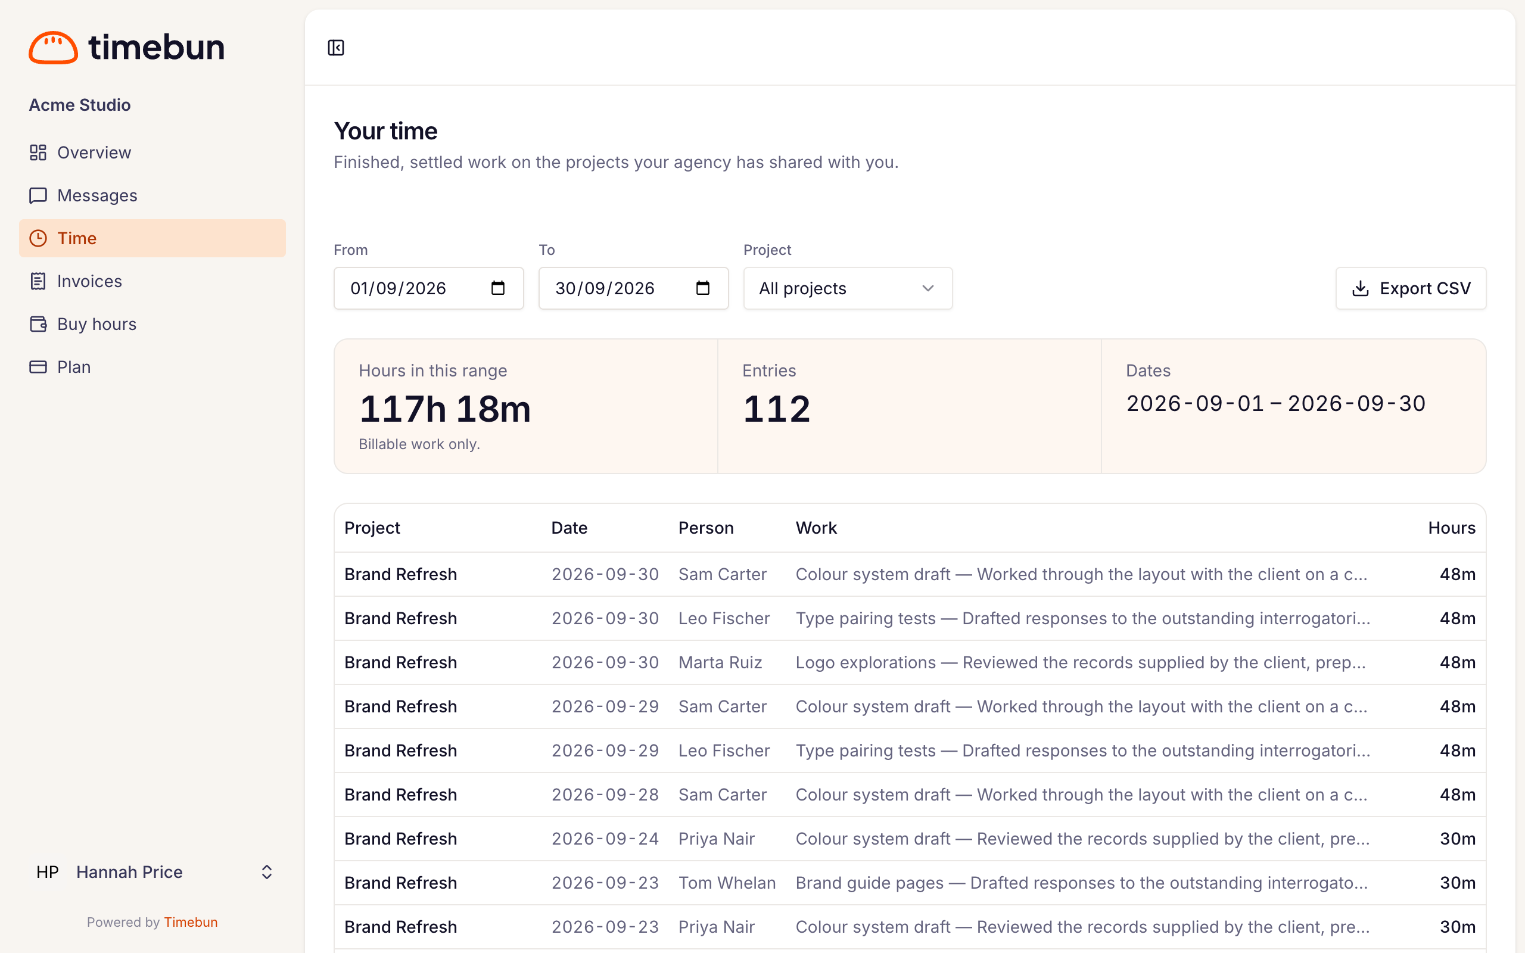This screenshot has width=1525, height=953.
Task: Click the HP avatar initials
Action: point(47,871)
